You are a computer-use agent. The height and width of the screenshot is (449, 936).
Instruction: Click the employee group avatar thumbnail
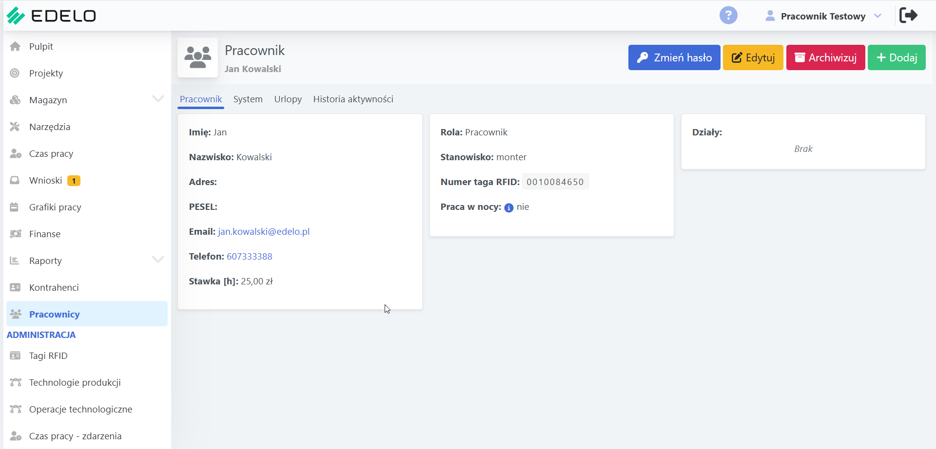[198, 57]
